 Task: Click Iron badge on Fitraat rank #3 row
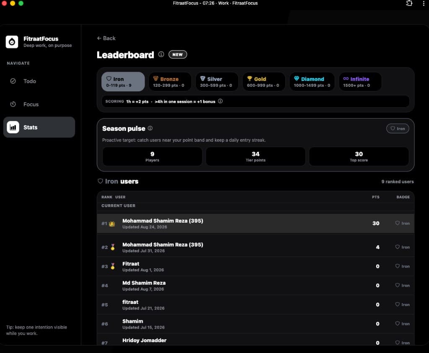point(403,266)
